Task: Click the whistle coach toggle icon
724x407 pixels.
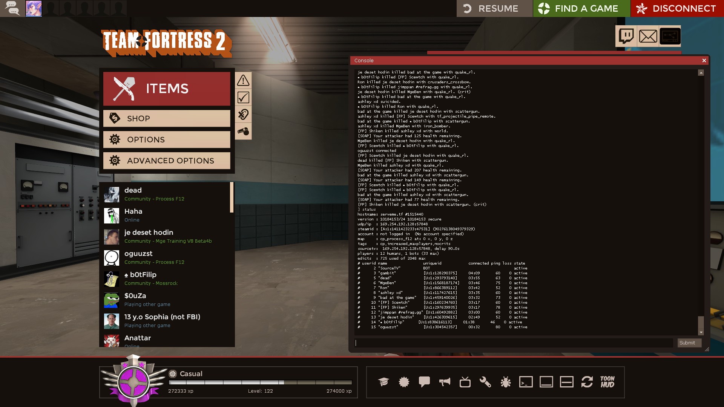Action: [x=243, y=132]
